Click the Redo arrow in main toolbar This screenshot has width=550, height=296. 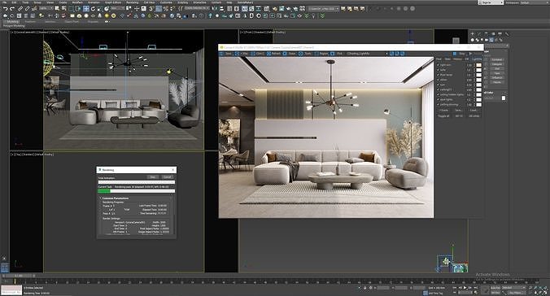coord(12,8)
